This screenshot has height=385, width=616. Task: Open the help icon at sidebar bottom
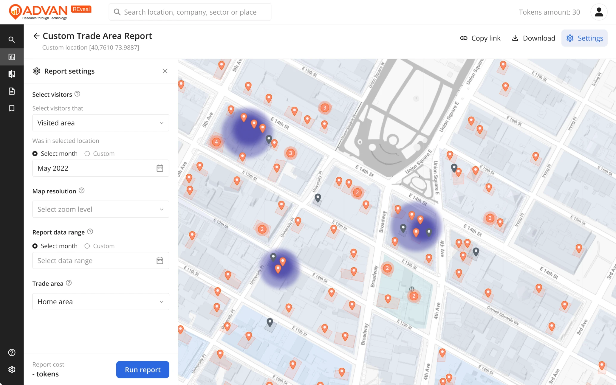pyautogui.click(x=12, y=353)
